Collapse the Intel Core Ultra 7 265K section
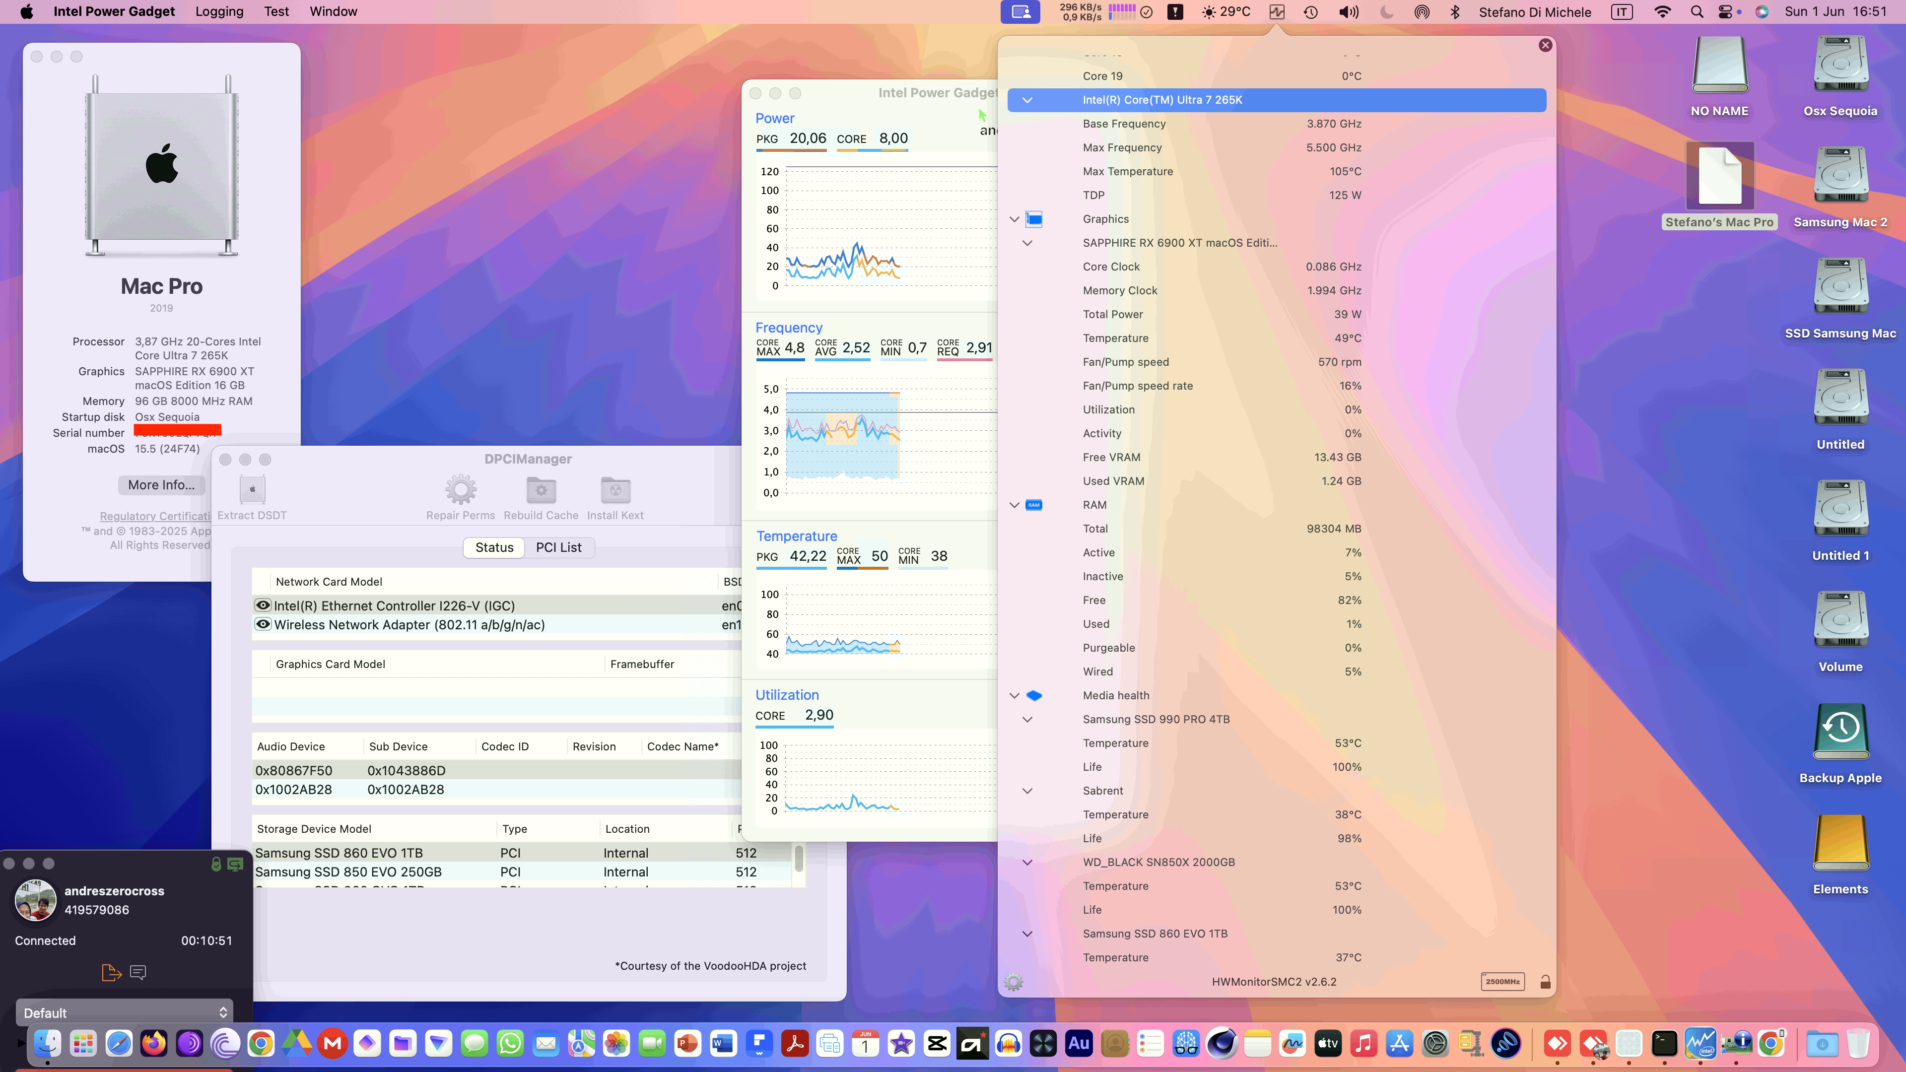 point(1028,100)
